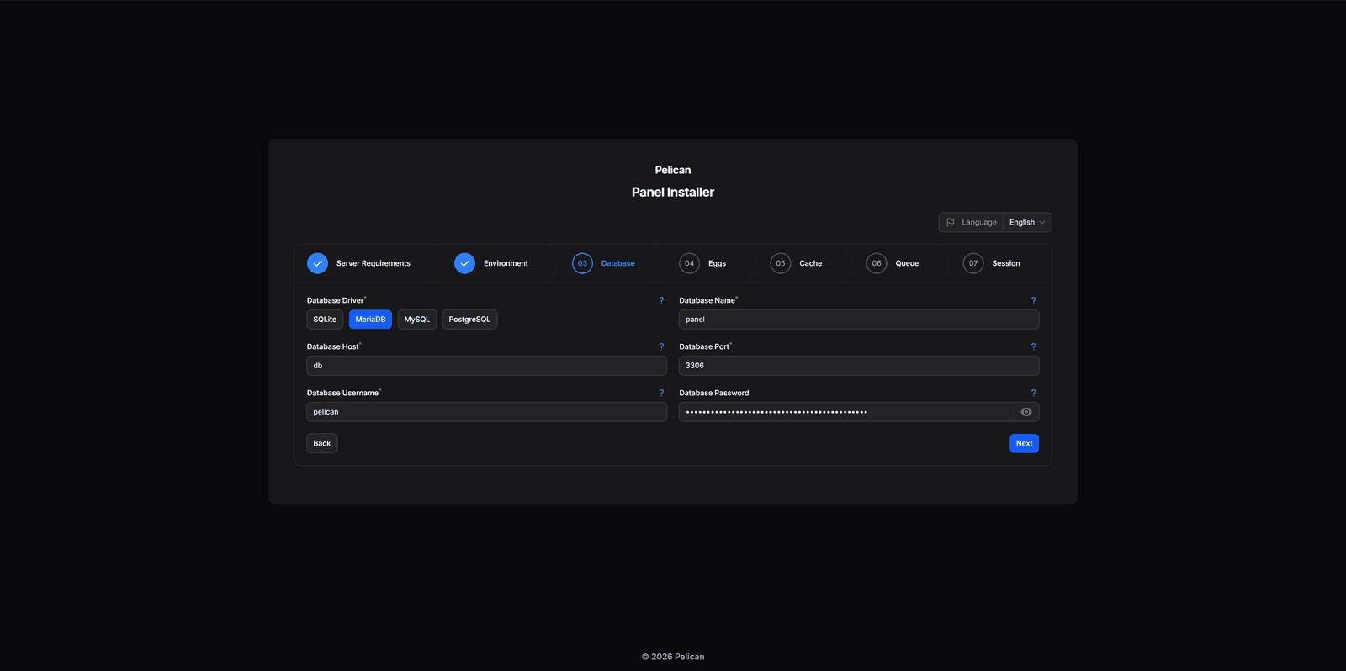The image size is (1346, 671).
Task: Select the MariaDB database driver
Action: tap(370, 320)
